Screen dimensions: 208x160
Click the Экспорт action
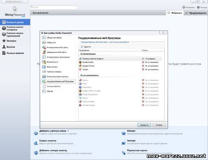[131, 140]
